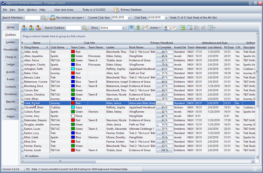This screenshot has height=173, width=263.
Task: Open the Check-in tab in sidebar
Action: (11, 57)
